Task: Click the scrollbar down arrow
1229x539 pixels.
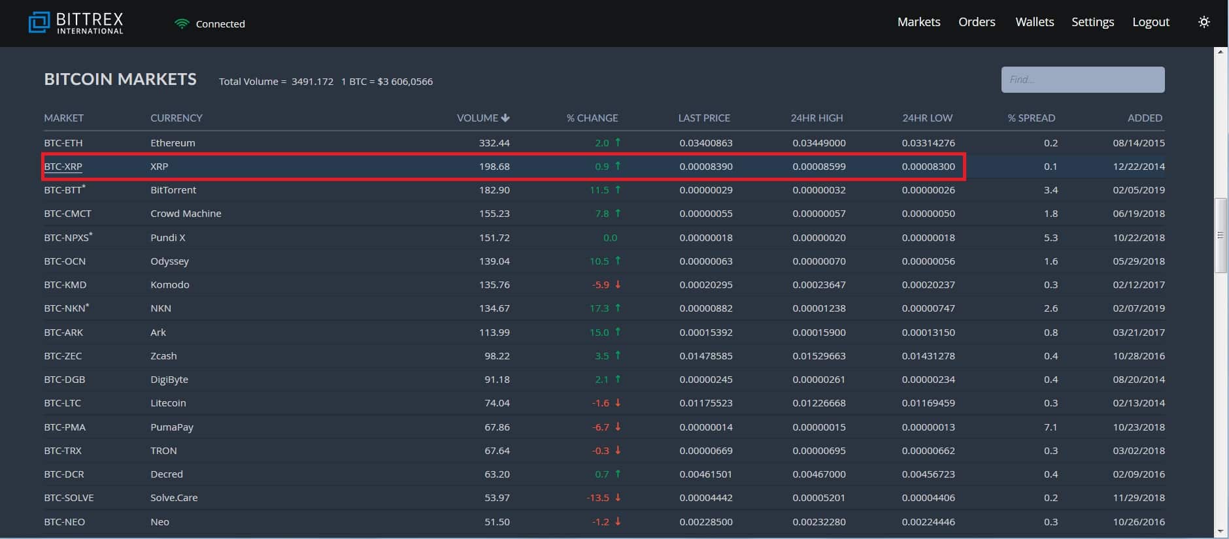Action: coord(1221,531)
